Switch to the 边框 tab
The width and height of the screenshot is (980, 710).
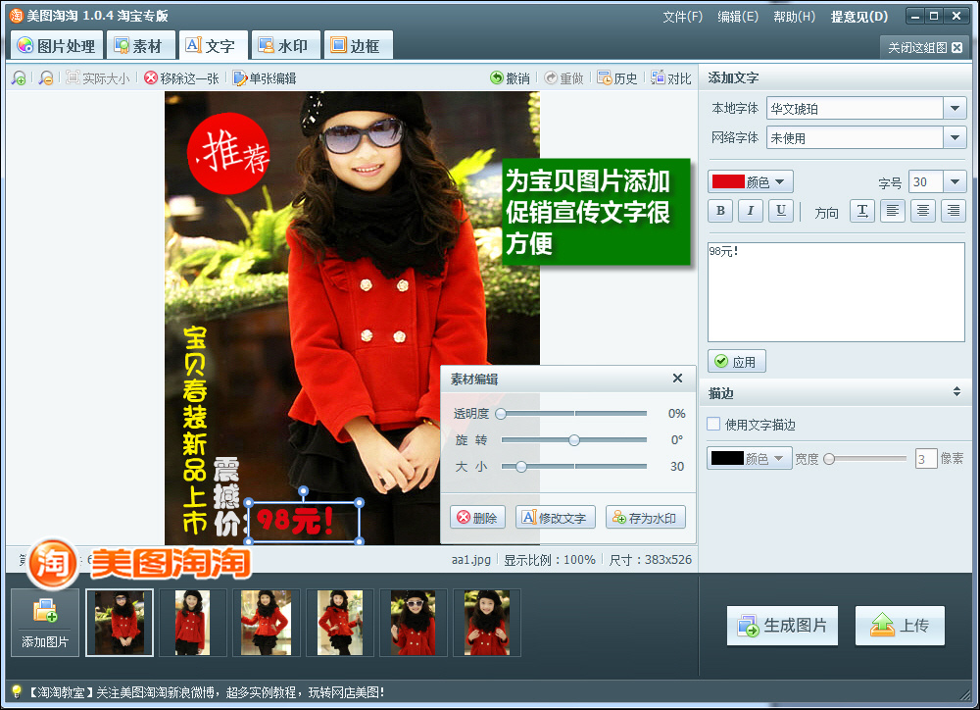point(358,46)
